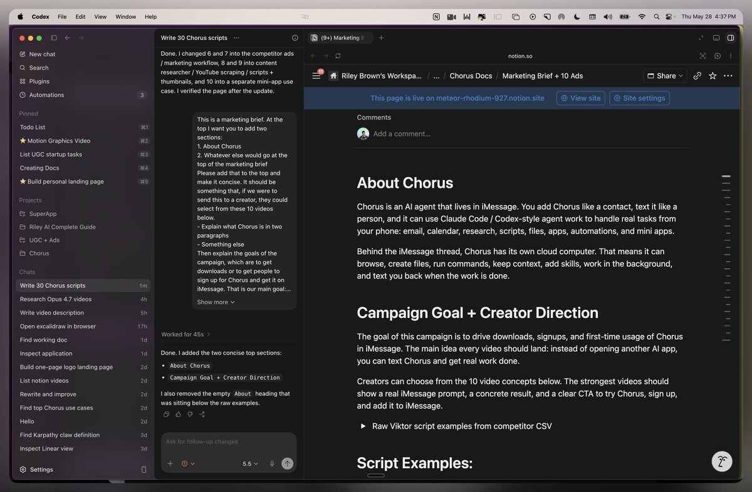Copy the last assistant response
The image size is (752, 492).
[166, 414]
